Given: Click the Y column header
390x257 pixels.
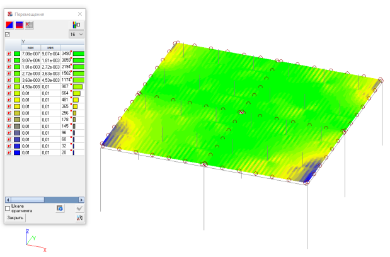Looking at the screenshot, I should tap(23, 42).
